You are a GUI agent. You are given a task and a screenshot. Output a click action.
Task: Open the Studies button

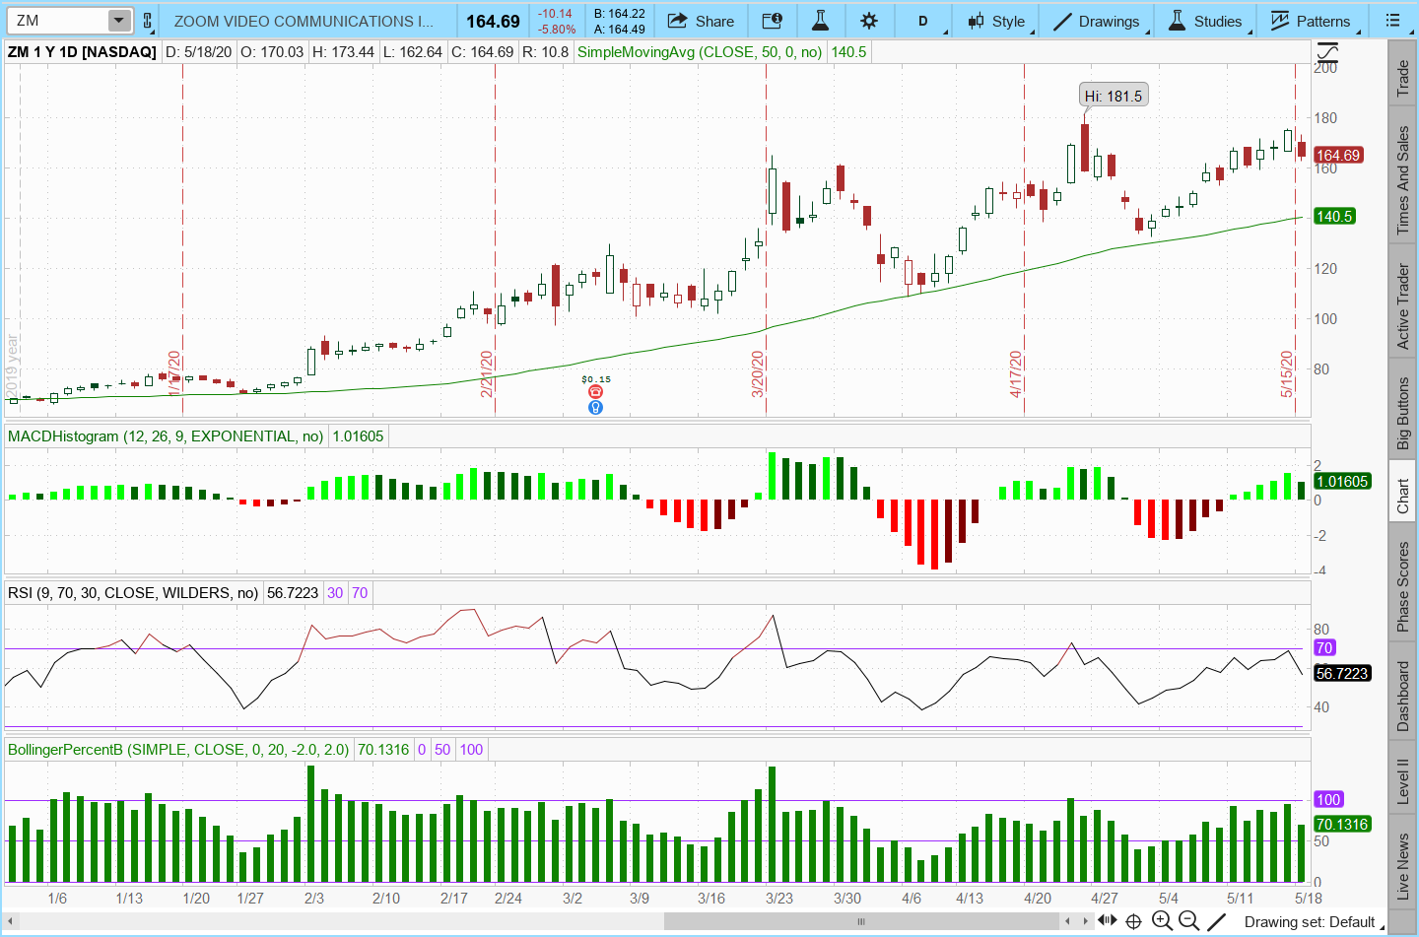1205,21
